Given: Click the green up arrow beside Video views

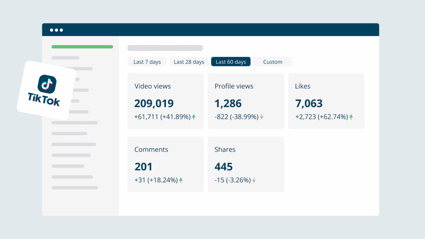Looking at the screenshot, I should coord(194,117).
